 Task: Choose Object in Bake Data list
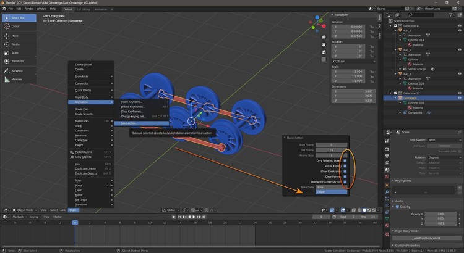[331, 192]
